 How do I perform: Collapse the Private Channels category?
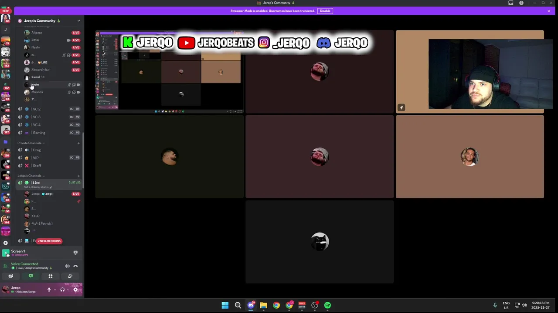point(31,143)
